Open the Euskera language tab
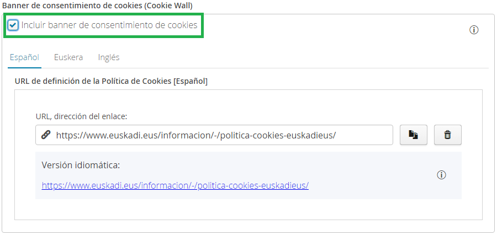The width and height of the screenshot is (497, 235). [68, 57]
